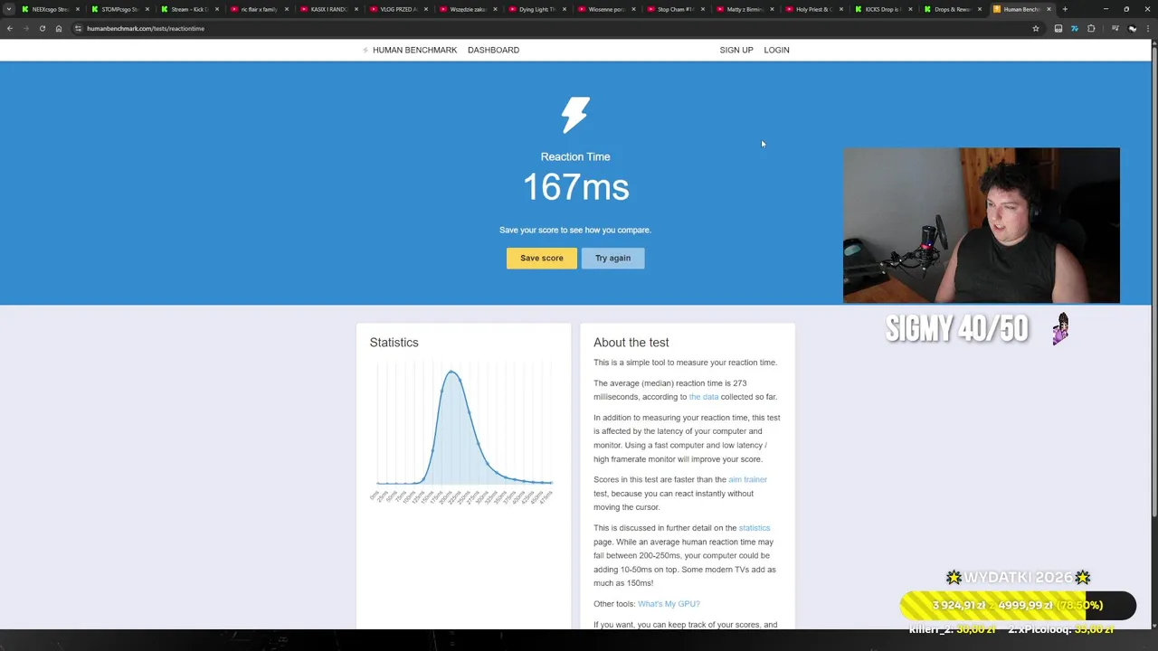Open the 'aim trainer' link
Image resolution: width=1158 pixels, height=651 pixels.
747,479
